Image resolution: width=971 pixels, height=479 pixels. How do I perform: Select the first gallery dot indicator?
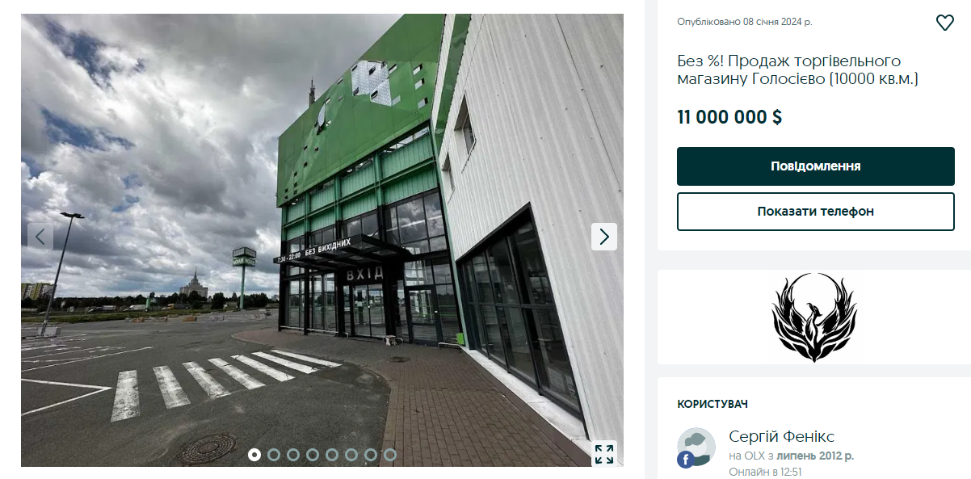254,455
